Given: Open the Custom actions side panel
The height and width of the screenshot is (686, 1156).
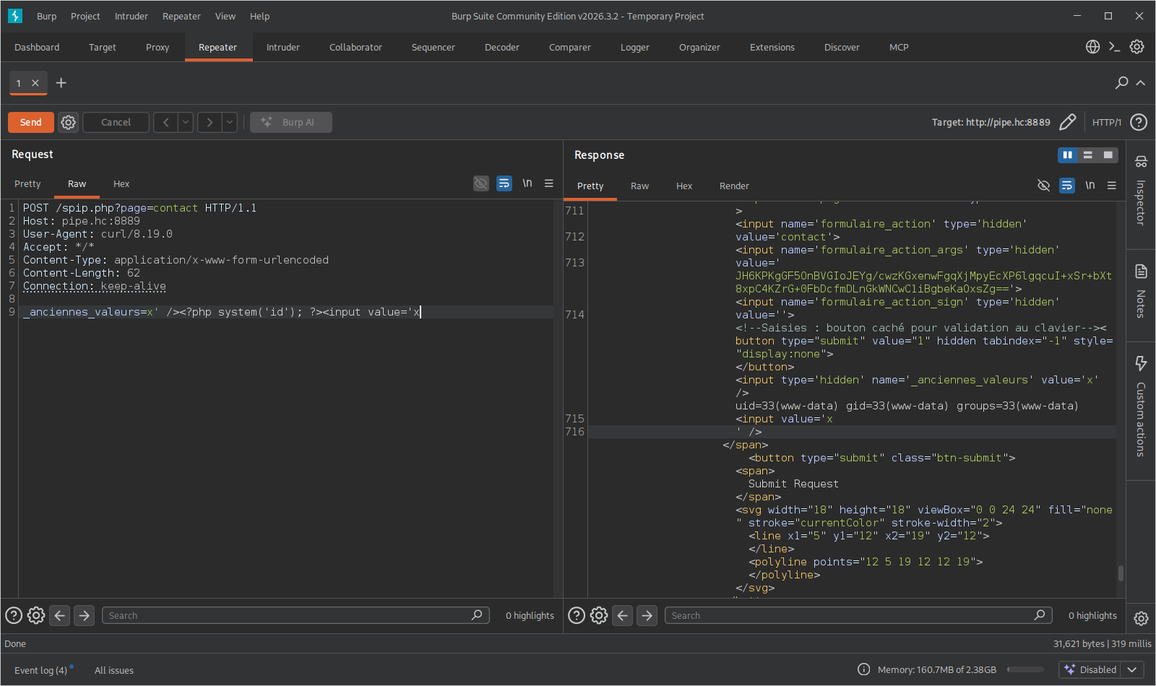Looking at the screenshot, I should pyautogui.click(x=1141, y=406).
